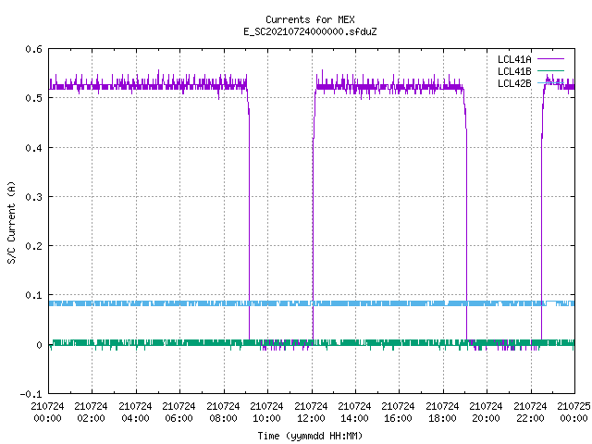Select the file name E_SC20210724000000.sfduZ
592x444 pixels.
pyautogui.click(x=310, y=31)
